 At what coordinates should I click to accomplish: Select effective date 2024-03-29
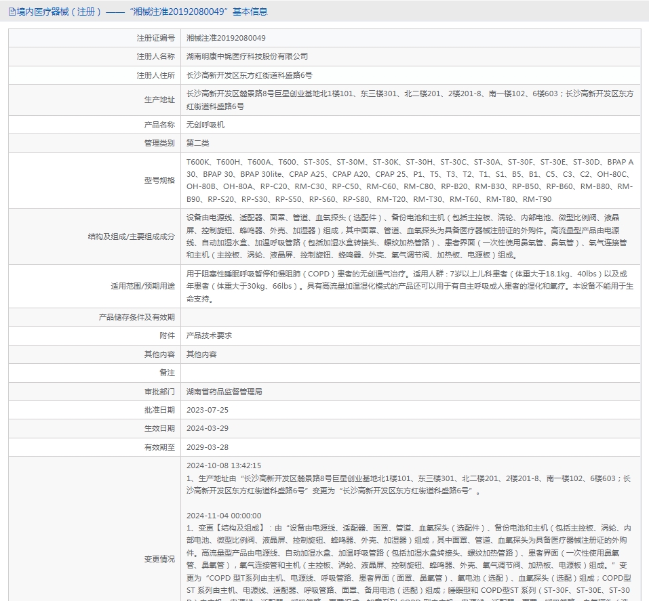coord(208,428)
